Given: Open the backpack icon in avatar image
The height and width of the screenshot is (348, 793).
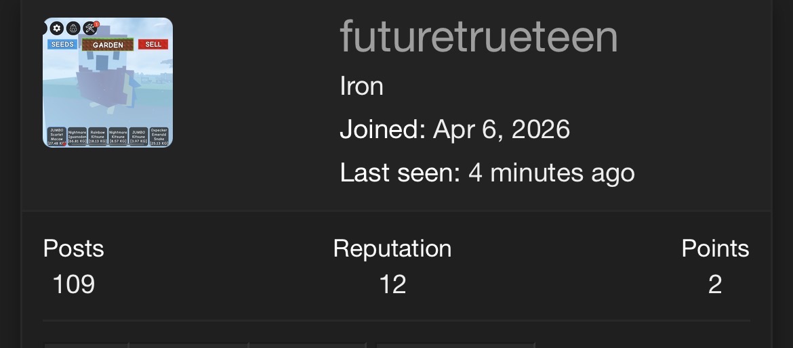Looking at the screenshot, I should click(x=73, y=28).
